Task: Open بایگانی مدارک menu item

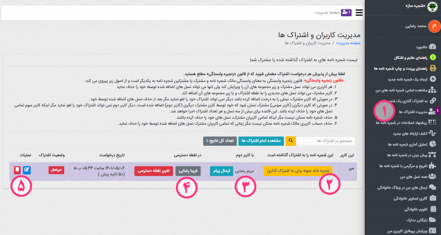Action: point(416,220)
